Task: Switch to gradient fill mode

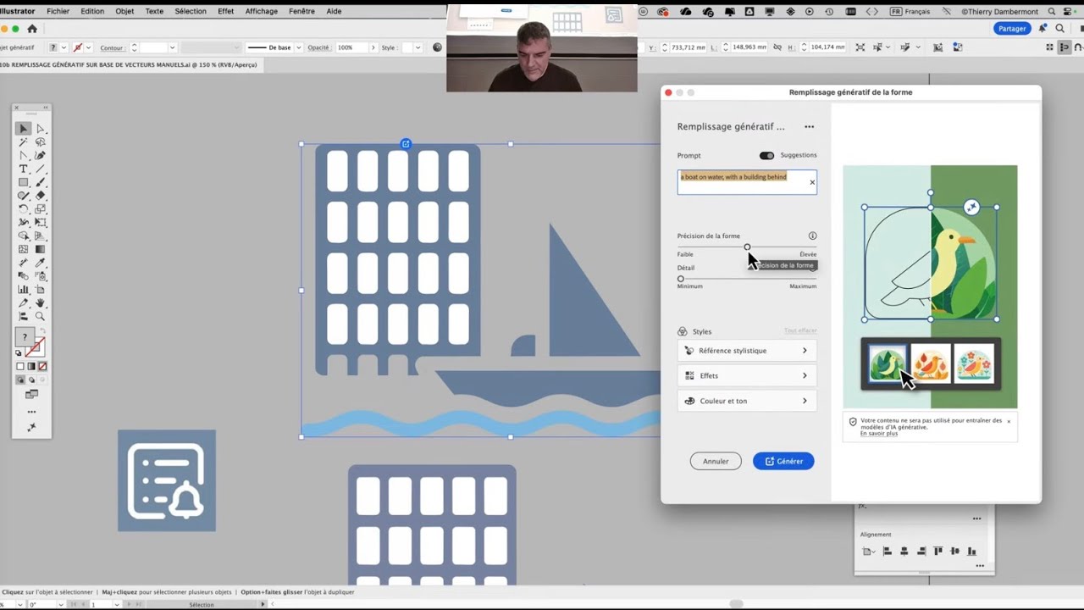Action: [x=31, y=366]
